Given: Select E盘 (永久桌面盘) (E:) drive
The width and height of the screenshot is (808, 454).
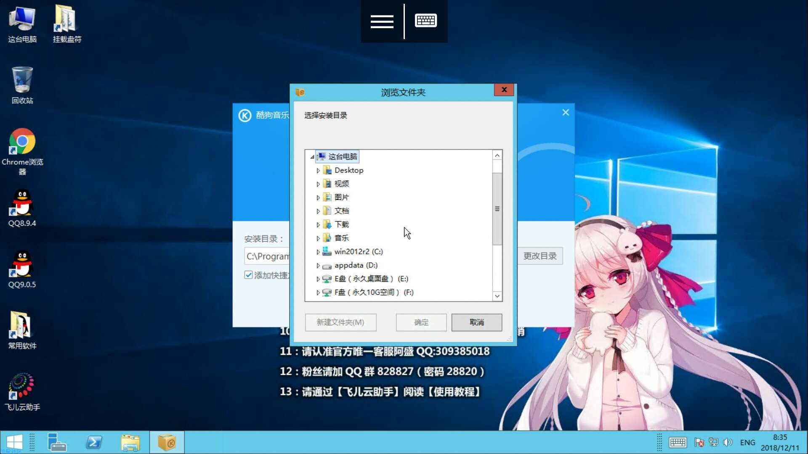Looking at the screenshot, I should (365, 279).
